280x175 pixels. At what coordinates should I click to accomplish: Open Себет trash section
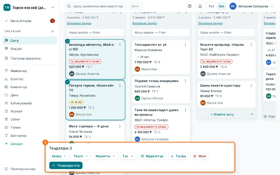coord(30,119)
